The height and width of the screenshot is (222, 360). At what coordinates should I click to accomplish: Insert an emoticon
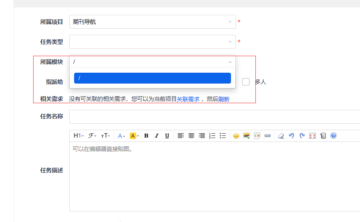coord(236,136)
